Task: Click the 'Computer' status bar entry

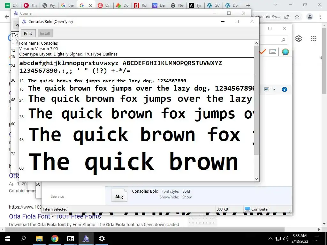Action: click(x=257, y=209)
